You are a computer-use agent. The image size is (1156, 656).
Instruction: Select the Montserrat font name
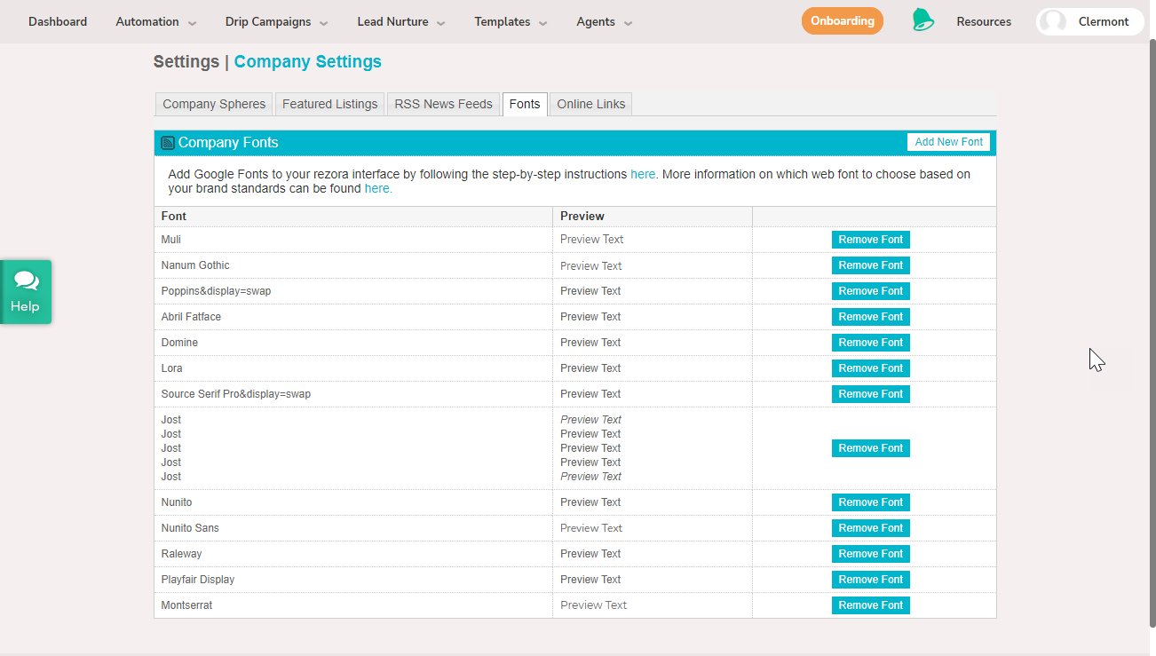(x=186, y=605)
